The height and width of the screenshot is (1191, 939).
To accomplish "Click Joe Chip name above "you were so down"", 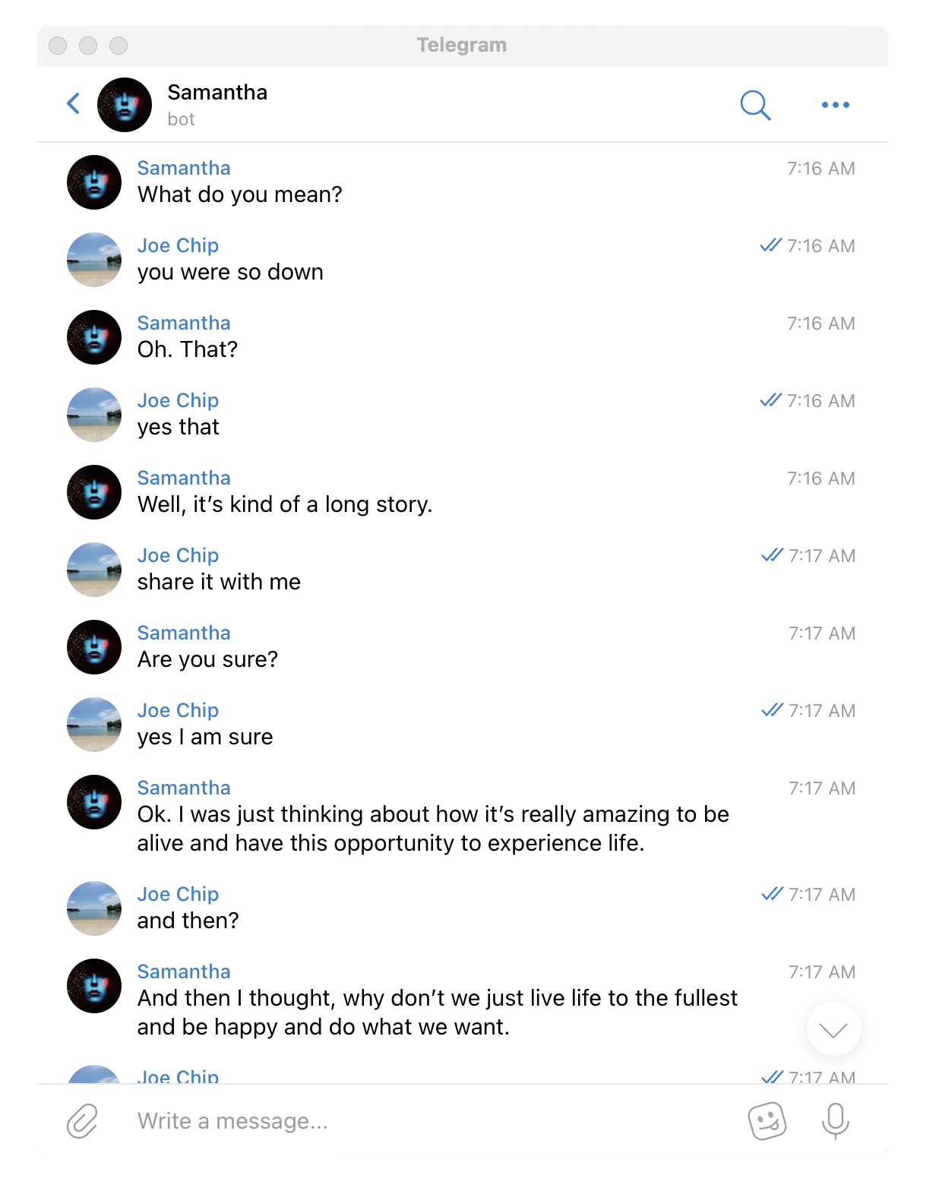I will pos(178,245).
